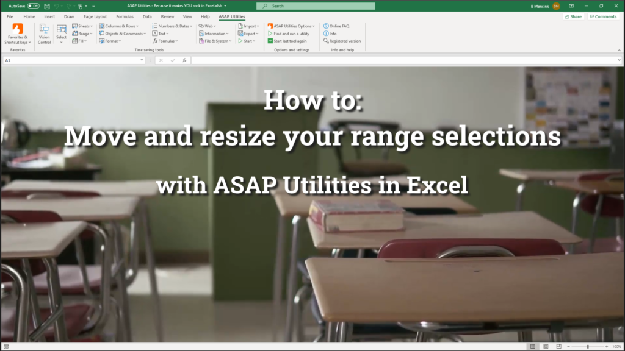Viewport: 625px width, 351px height.
Task: Switch to the Formulas ribbon tab
Action: pyautogui.click(x=125, y=16)
